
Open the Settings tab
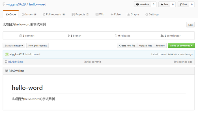(x=152, y=14)
